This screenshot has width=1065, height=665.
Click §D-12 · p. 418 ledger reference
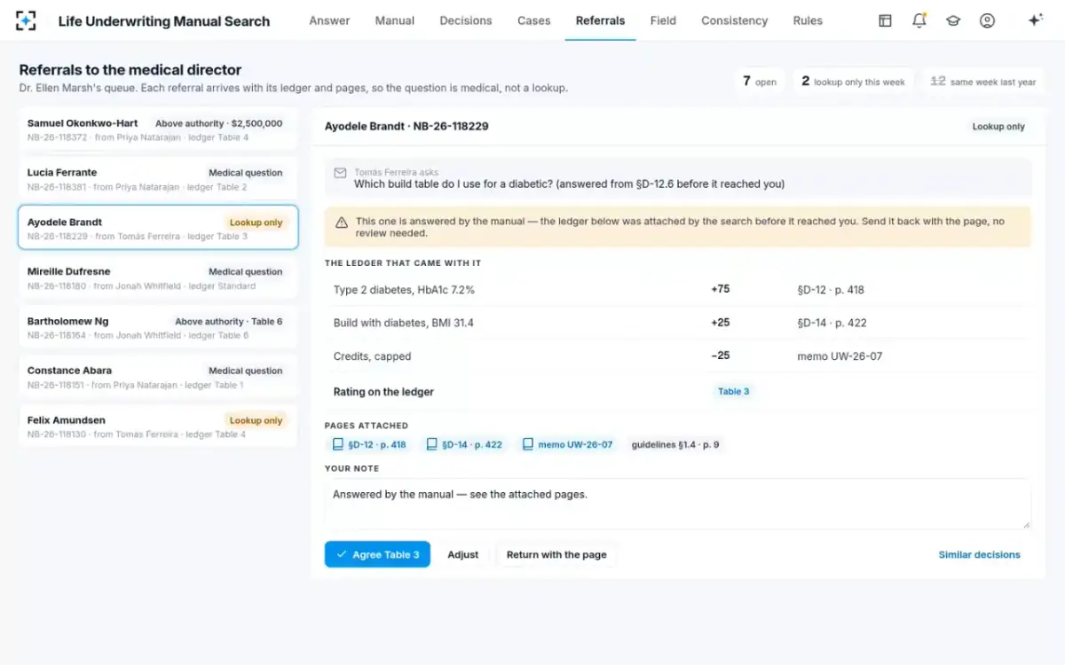click(x=831, y=290)
